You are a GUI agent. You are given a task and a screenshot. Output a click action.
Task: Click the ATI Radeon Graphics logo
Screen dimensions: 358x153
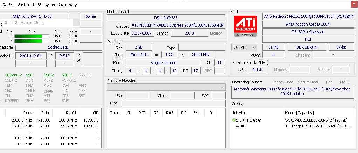(x=246, y=26)
